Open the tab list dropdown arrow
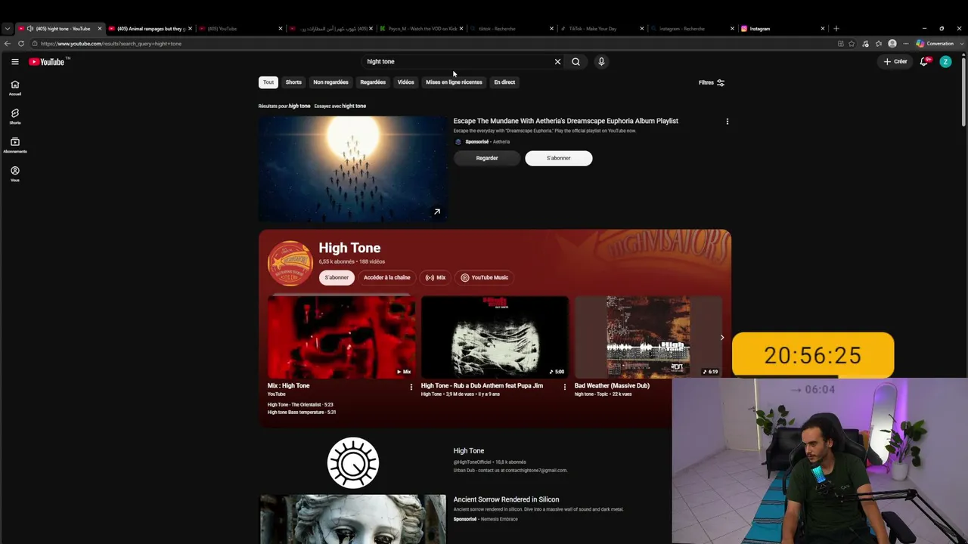 click(8, 29)
